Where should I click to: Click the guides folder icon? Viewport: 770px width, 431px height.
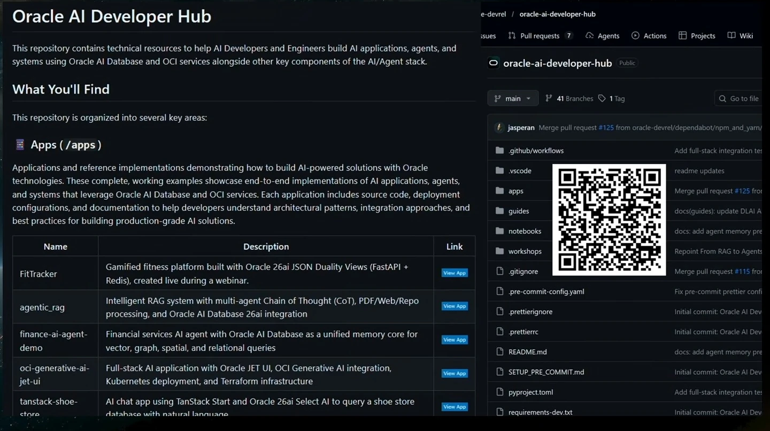click(499, 211)
